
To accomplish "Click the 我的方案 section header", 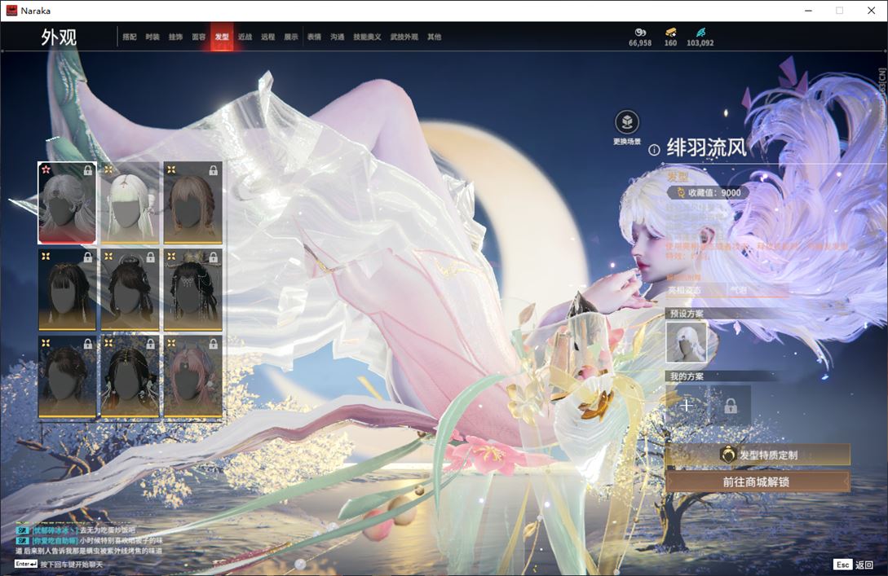I will (x=687, y=376).
